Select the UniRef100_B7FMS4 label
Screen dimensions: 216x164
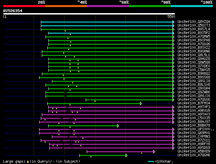194,103
